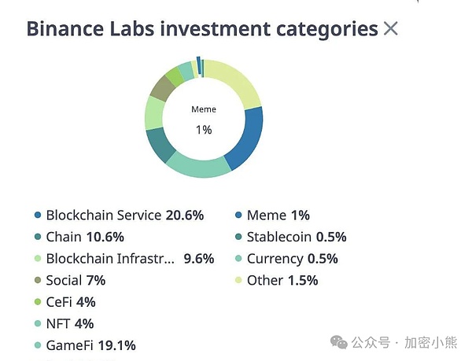
Task: Select the NFT 4% legend item
Action: (x=70, y=323)
